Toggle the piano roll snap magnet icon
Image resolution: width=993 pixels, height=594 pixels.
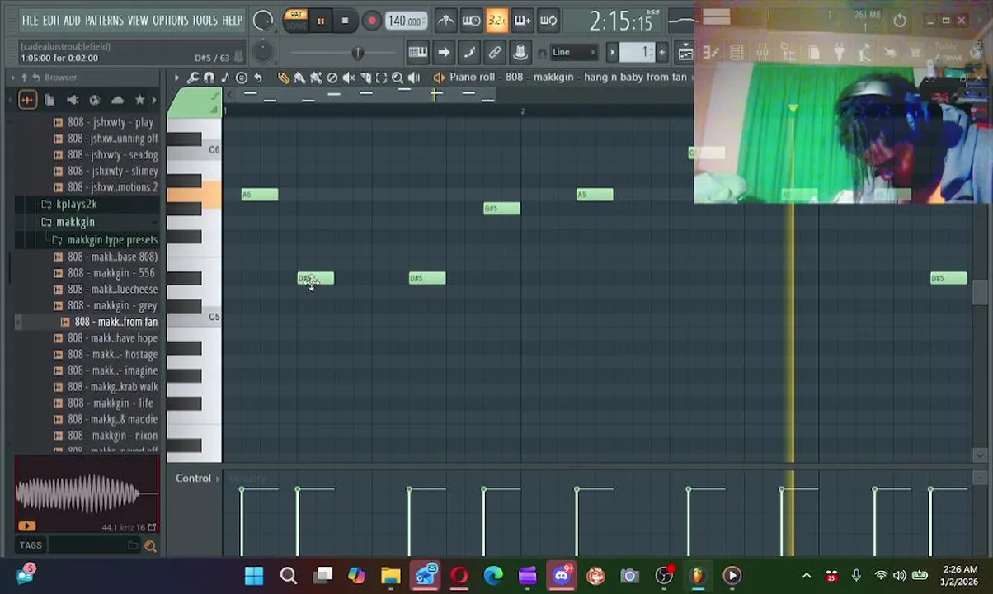(x=209, y=78)
